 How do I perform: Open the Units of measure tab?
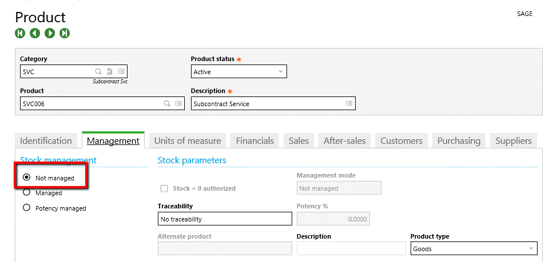click(x=188, y=140)
